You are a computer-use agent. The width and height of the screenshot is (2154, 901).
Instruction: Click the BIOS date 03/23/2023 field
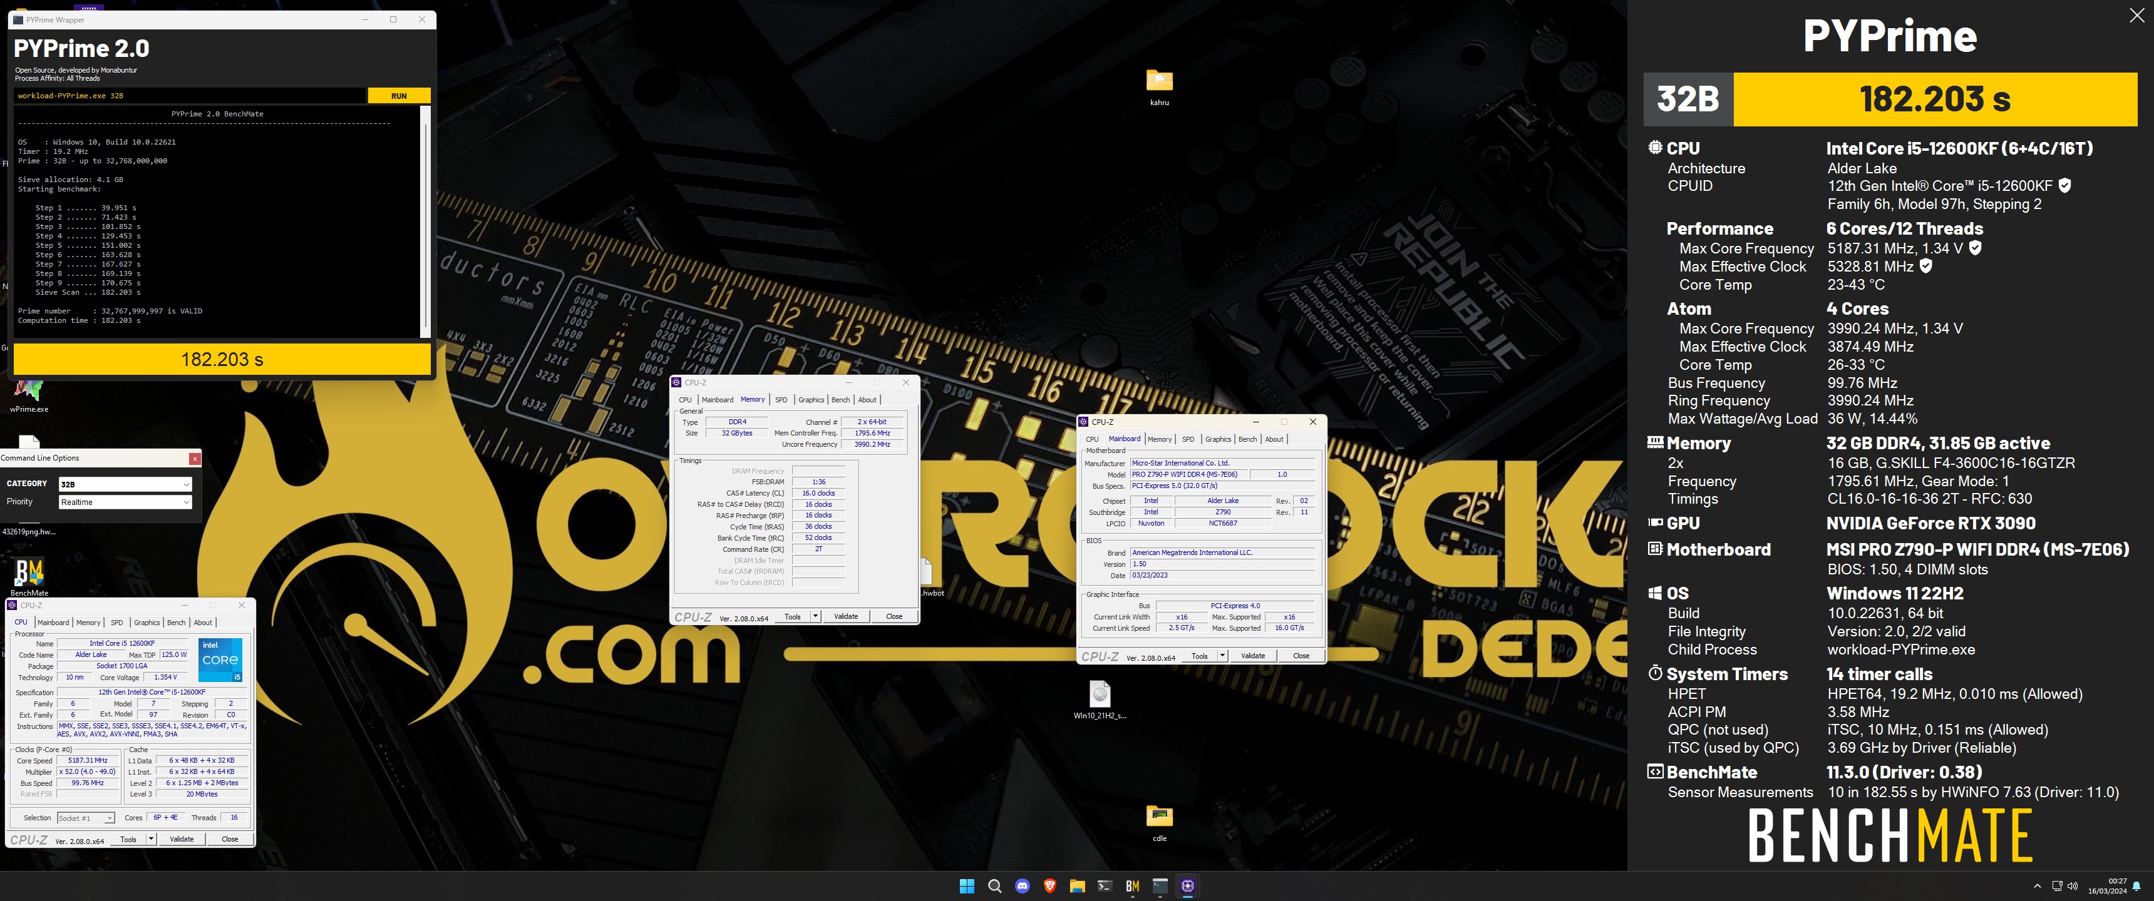click(1222, 575)
